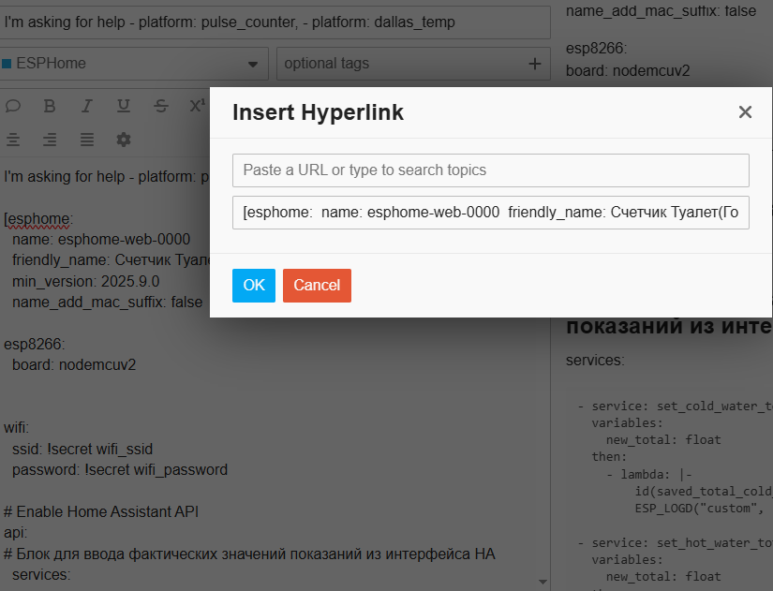
Task: Apply Italic formatting in the toolbar
Action: pos(87,105)
